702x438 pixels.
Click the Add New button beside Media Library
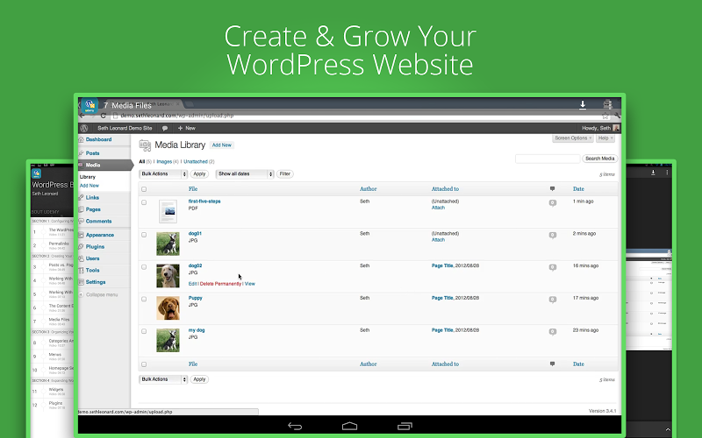[x=222, y=145]
